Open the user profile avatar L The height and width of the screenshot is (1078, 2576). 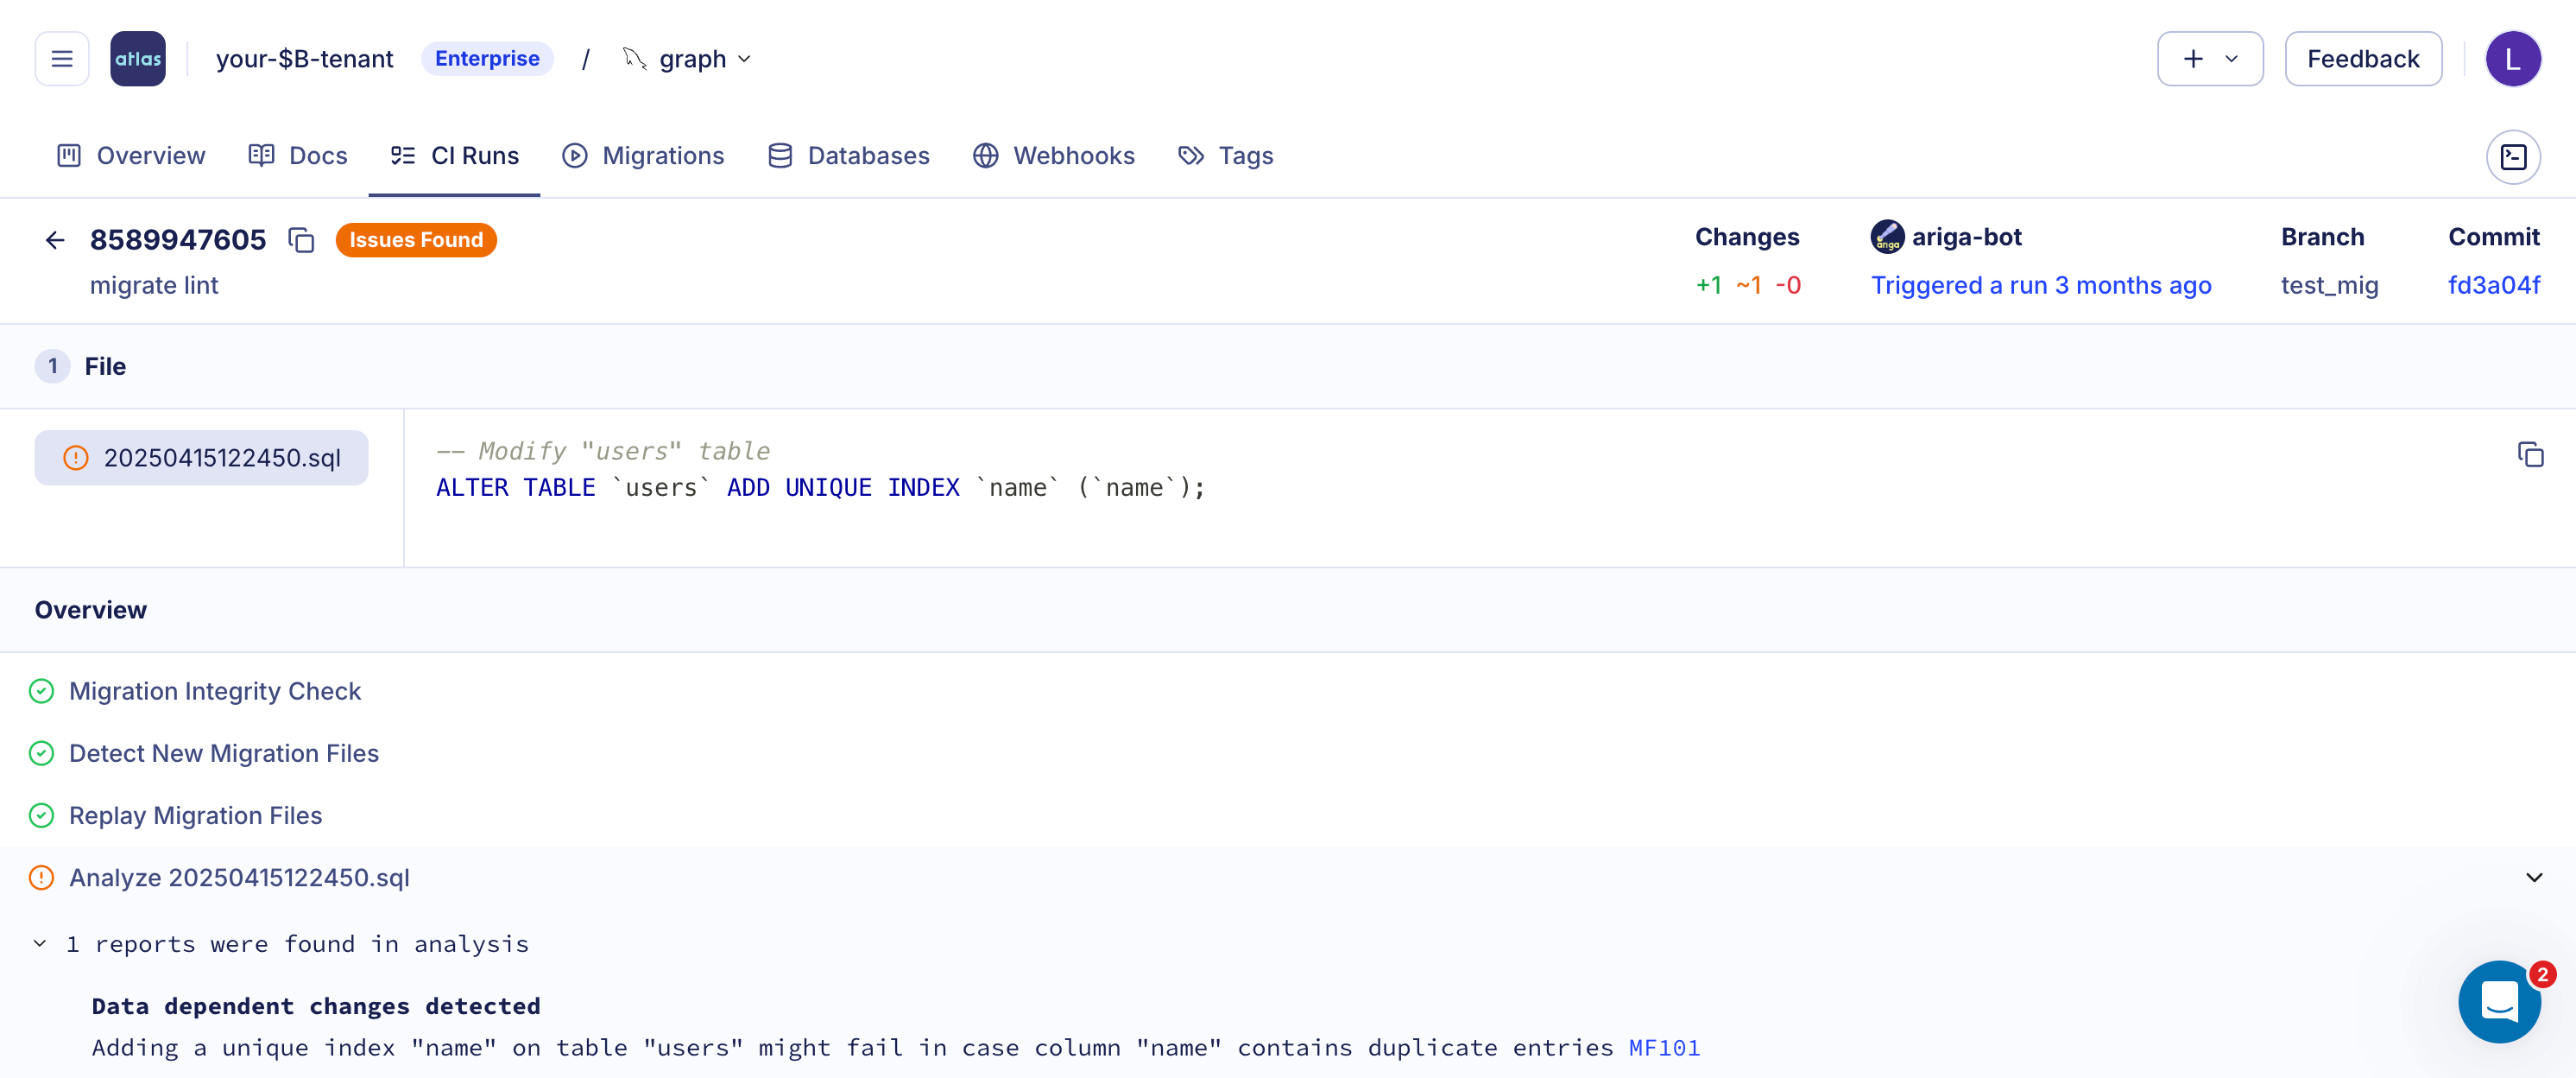point(2514,58)
